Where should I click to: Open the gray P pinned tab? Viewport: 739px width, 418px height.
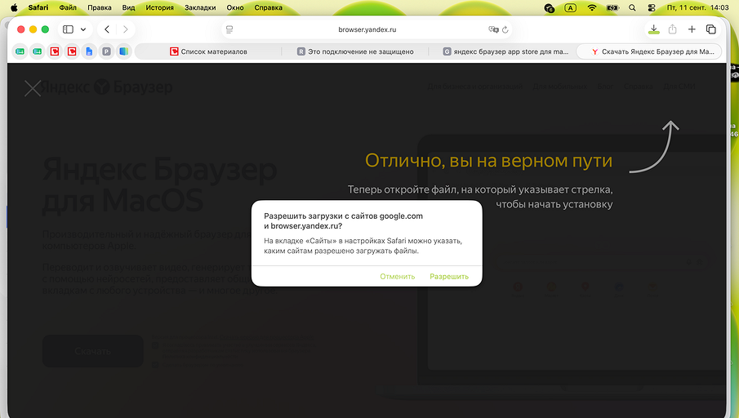(x=106, y=51)
